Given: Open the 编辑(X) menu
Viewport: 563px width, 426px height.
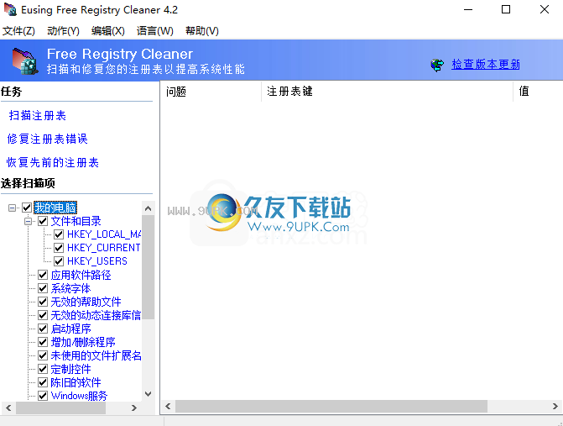Looking at the screenshot, I should [107, 31].
